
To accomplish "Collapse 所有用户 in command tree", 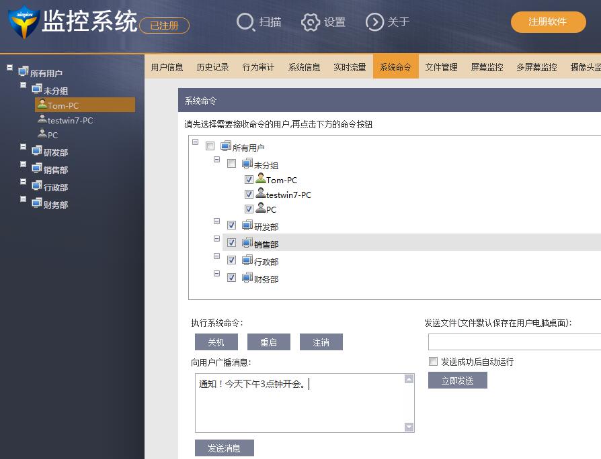I will click(x=196, y=142).
